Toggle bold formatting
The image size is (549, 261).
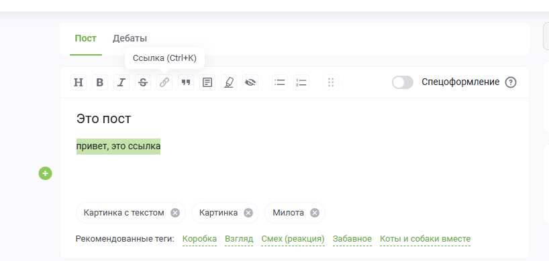pos(100,82)
